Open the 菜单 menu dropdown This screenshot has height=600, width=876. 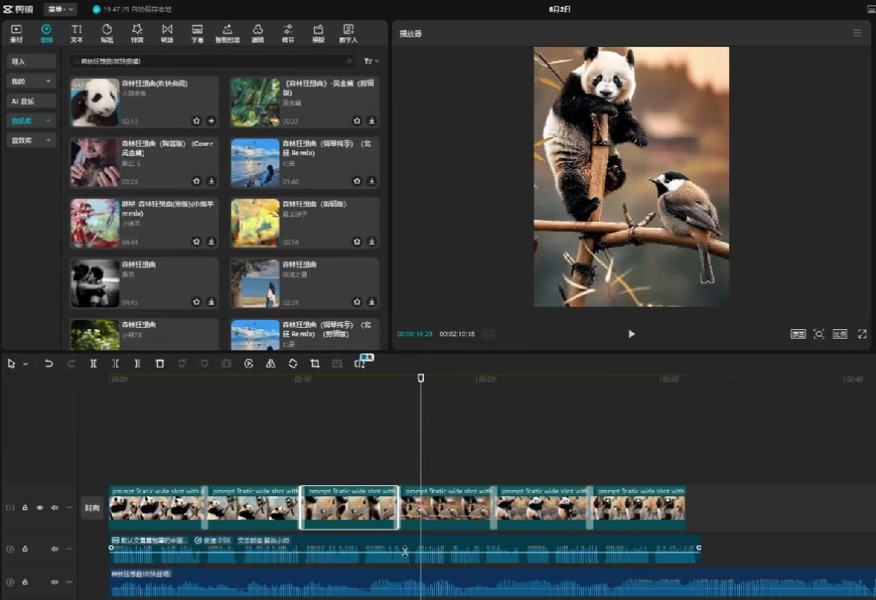point(60,9)
